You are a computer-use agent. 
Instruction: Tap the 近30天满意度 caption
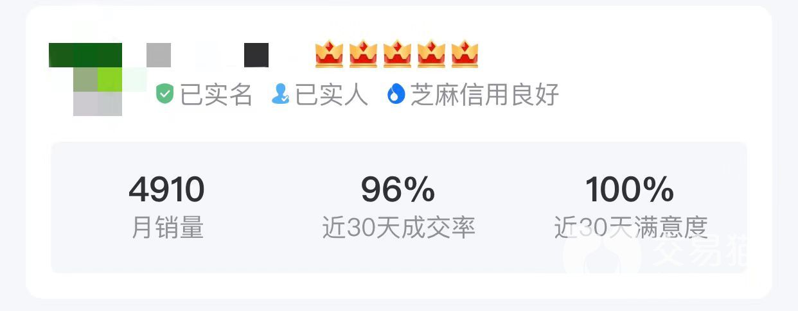click(x=631, y=228)
